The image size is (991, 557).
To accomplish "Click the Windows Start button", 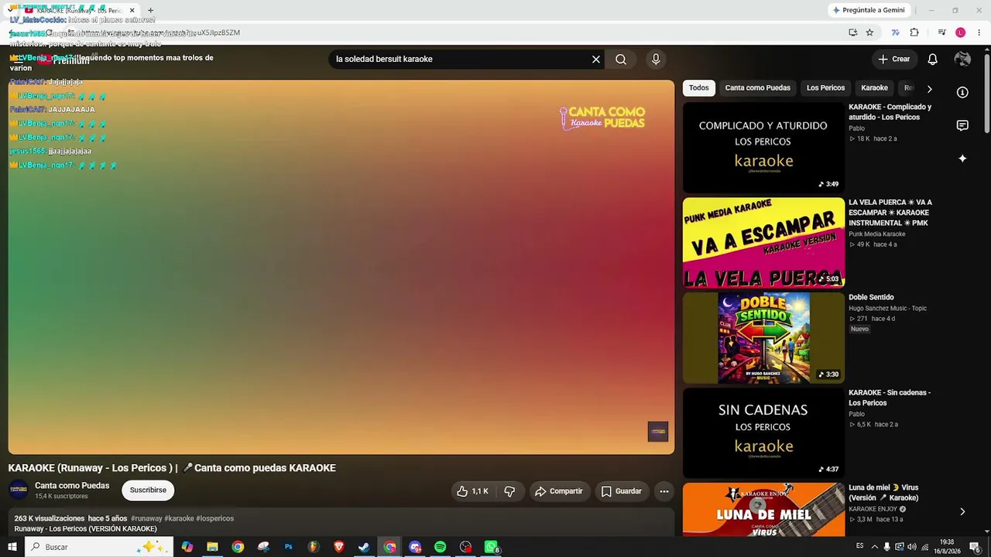I will click(x=12, y=547).
